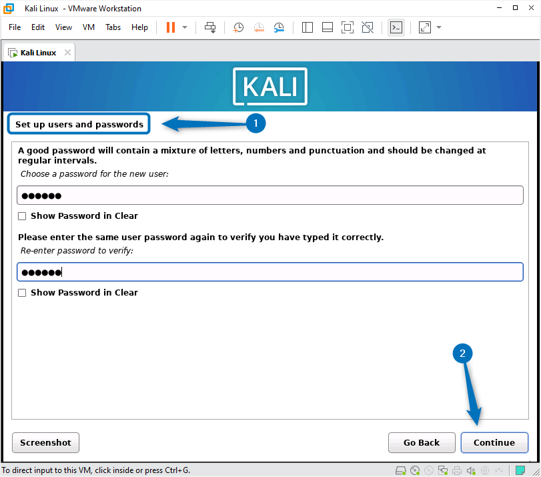Send Ctrl+Alt+Del to the virtual machine

tap(209, 27)
